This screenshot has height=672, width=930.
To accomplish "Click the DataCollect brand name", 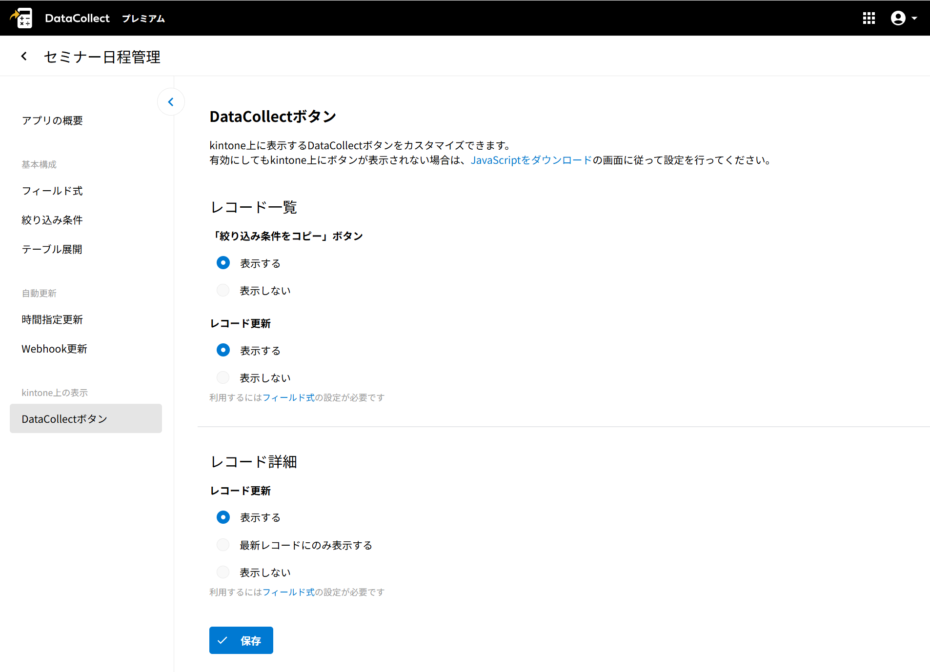I will (77, 18).
